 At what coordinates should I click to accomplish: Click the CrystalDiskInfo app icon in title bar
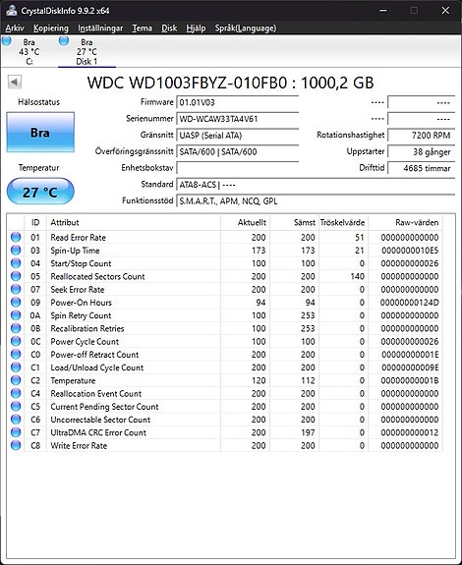(x=12, y=11)
